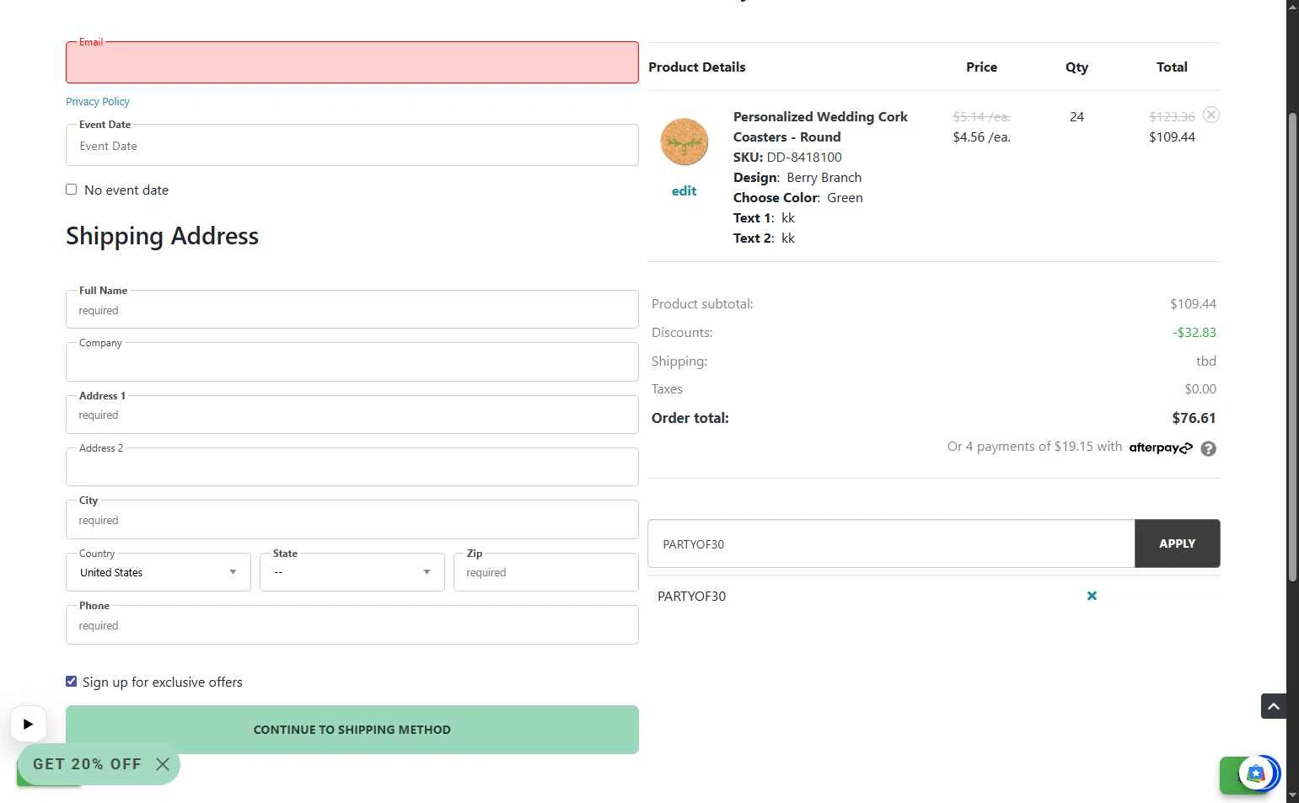
Task: Click the scroll-to-top arrow button
Action: pyautogui.click(x=1274, y=706)
